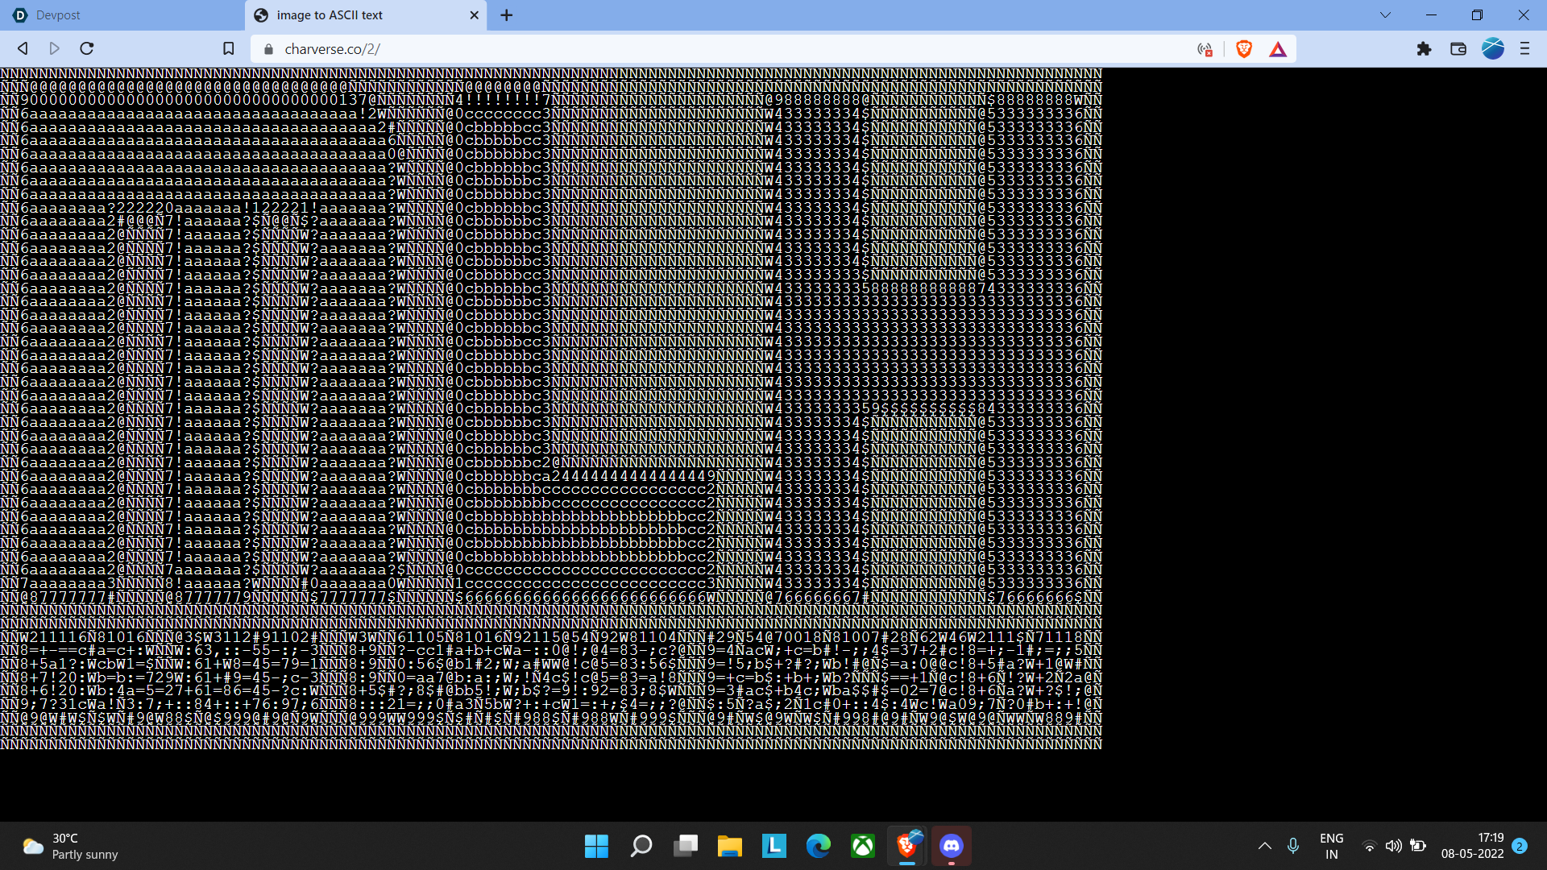Viewport: 1547px width, 870px height.
Task: Click the Windows Start button
Action: pos(596,846)
